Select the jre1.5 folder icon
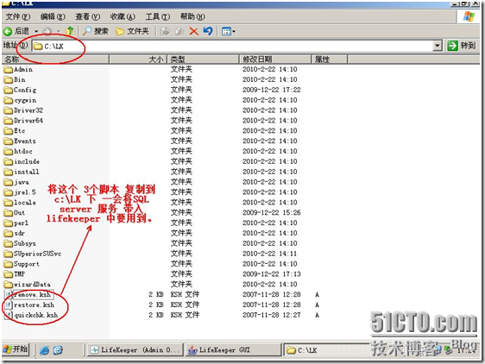 pos(8,192)
